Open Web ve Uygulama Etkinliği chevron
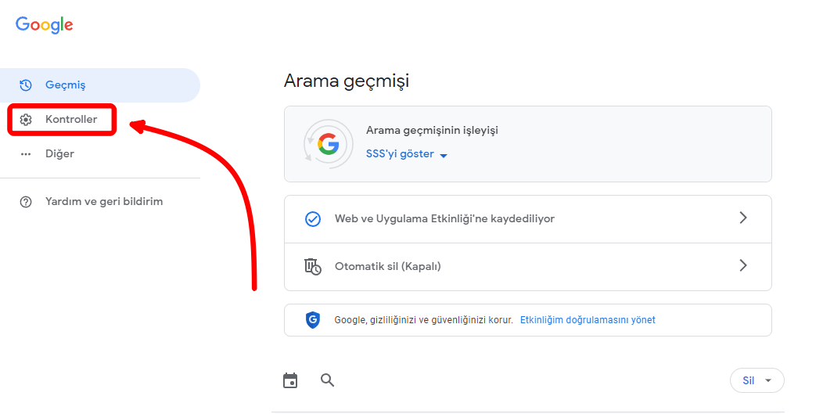Screen dimensions: 823x414 [743, 218]
